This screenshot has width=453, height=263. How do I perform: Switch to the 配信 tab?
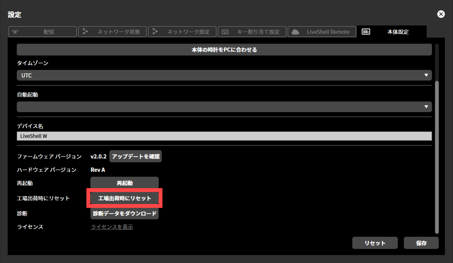43,31
